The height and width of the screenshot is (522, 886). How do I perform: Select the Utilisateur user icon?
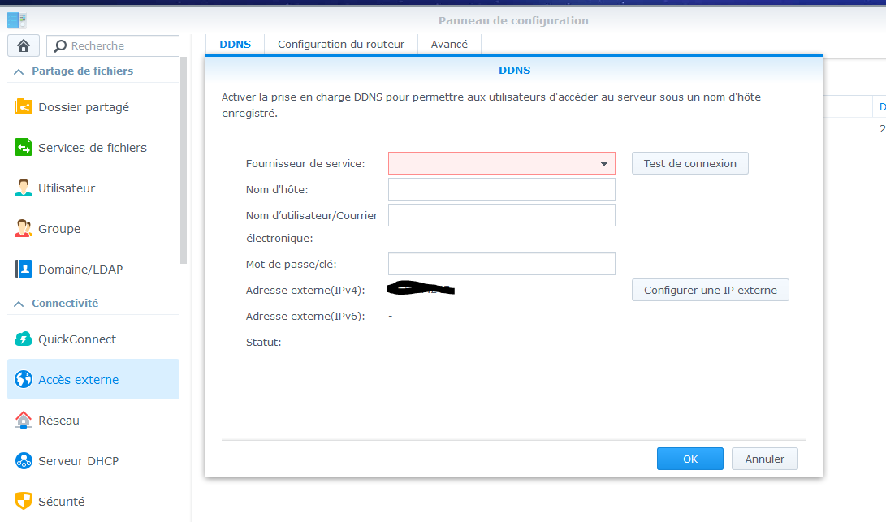tap(24, 188)
